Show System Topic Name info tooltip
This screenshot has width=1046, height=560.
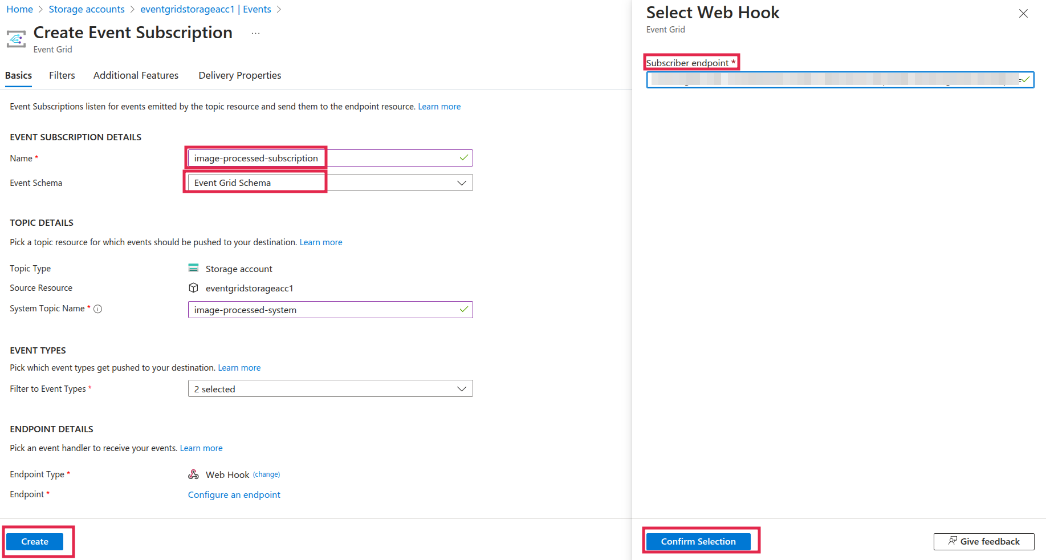coord(98,309)
